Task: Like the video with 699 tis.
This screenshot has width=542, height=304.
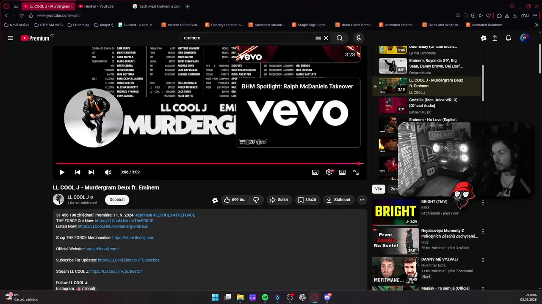Action: tap(234, 200)
